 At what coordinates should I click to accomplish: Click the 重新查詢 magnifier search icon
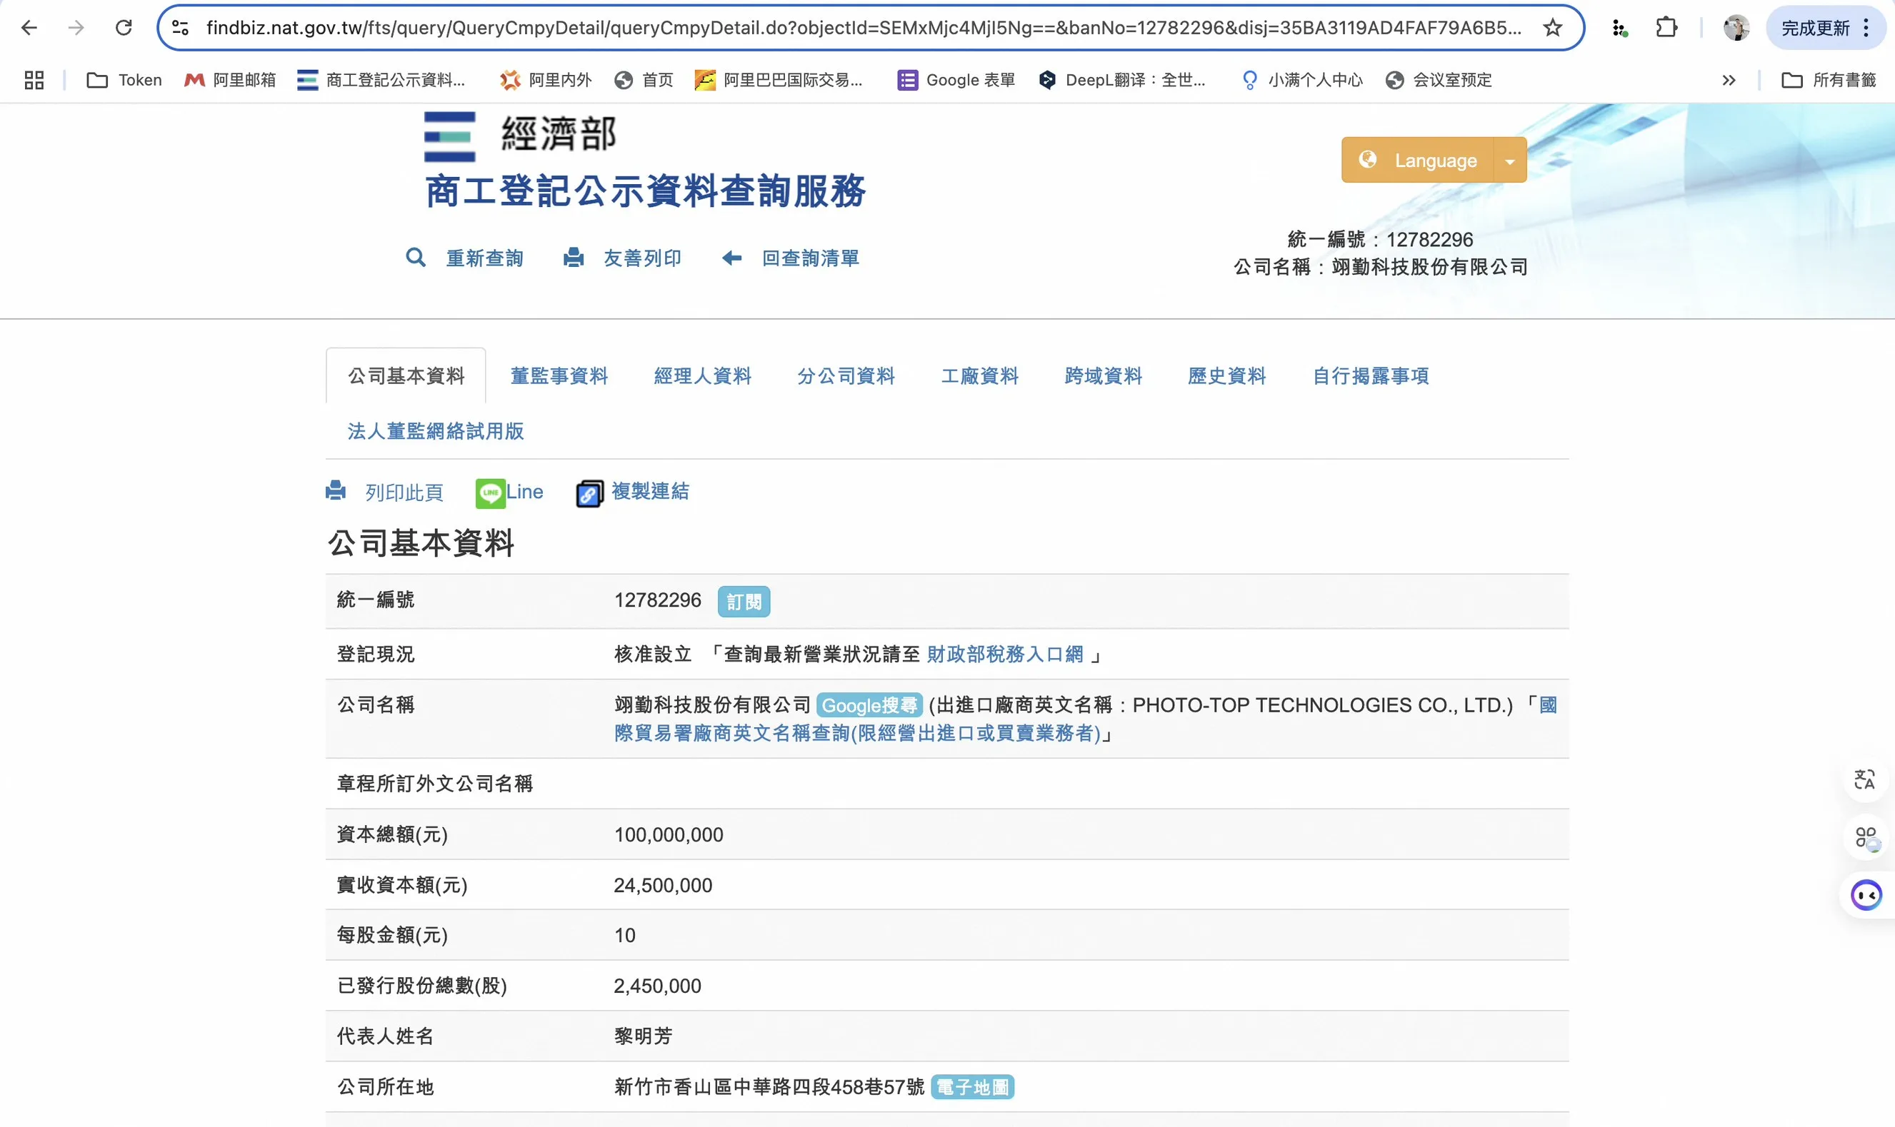click(416, 258)
